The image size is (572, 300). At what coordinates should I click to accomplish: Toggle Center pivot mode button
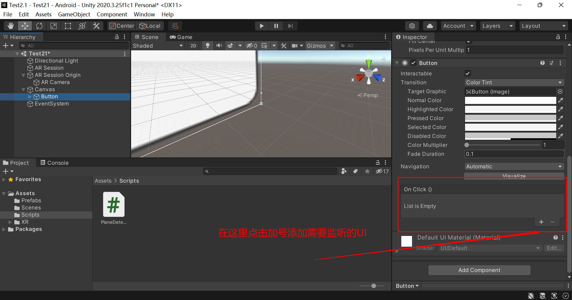pos(122,26)
